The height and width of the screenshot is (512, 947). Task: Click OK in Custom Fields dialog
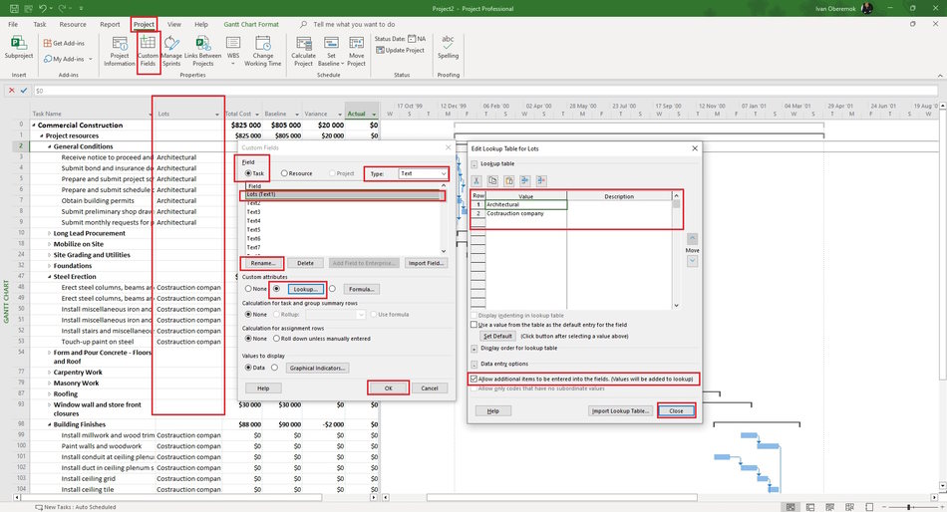pos(389,388)
